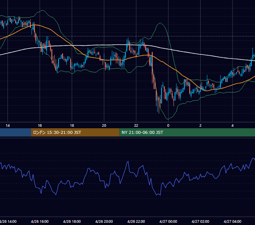Screen dimensions: 255x225
Task: Click the 4/26 20:00 label on indicator axis
Action: (104, 221)
